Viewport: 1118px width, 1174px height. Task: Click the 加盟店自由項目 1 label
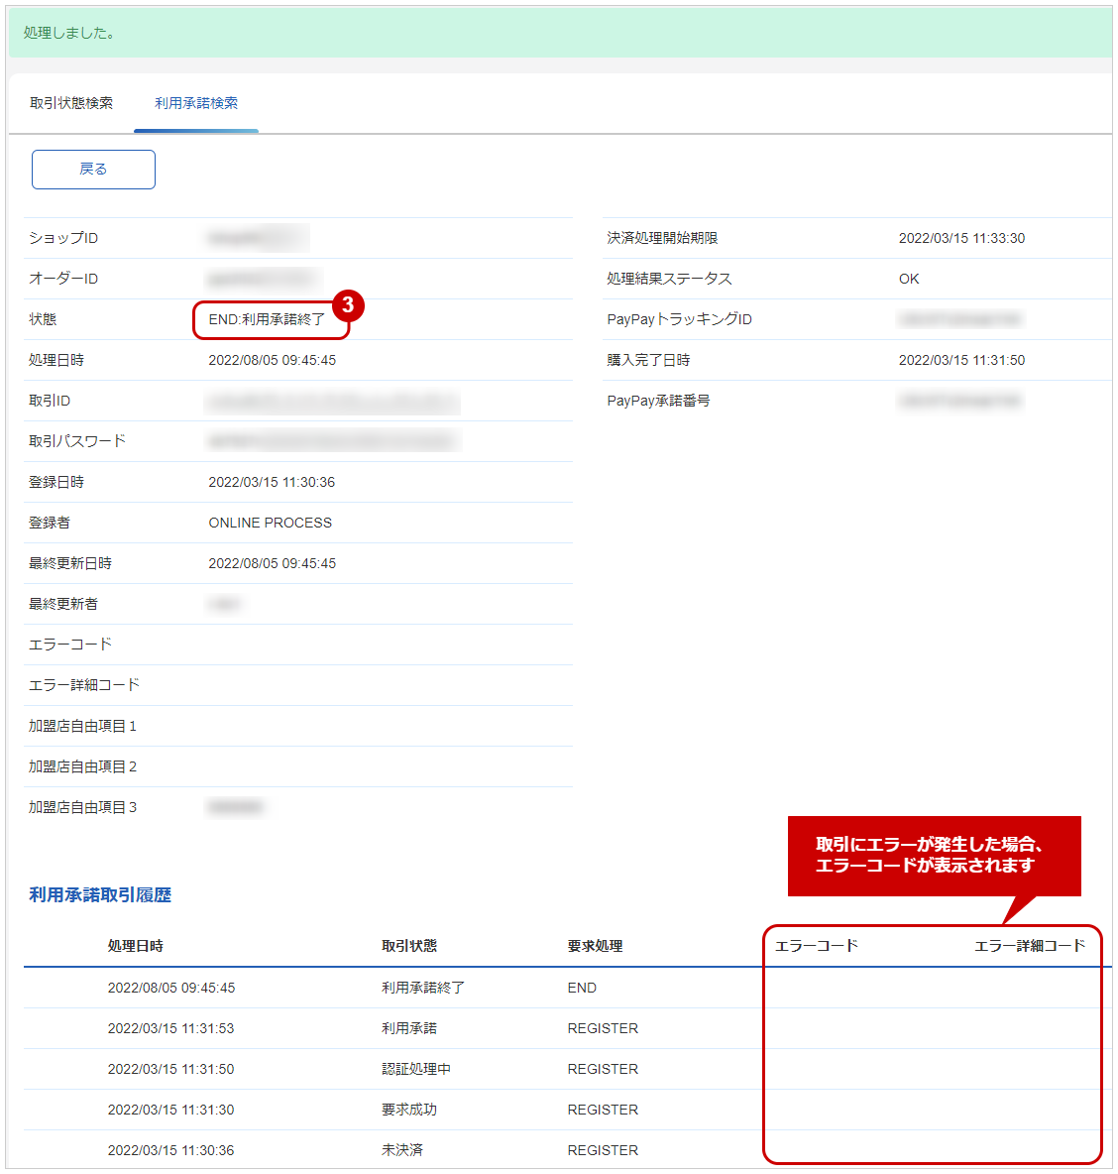pos(82,726)
